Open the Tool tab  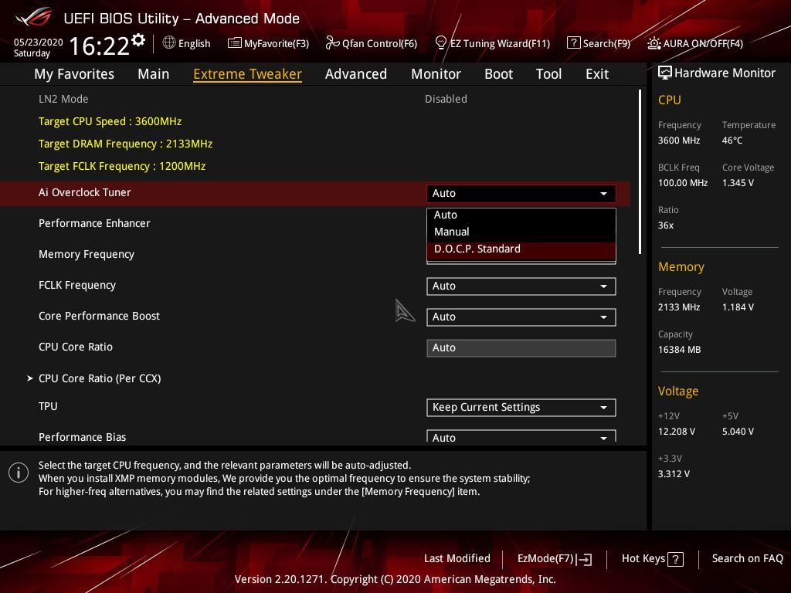[x=548, y=74]
